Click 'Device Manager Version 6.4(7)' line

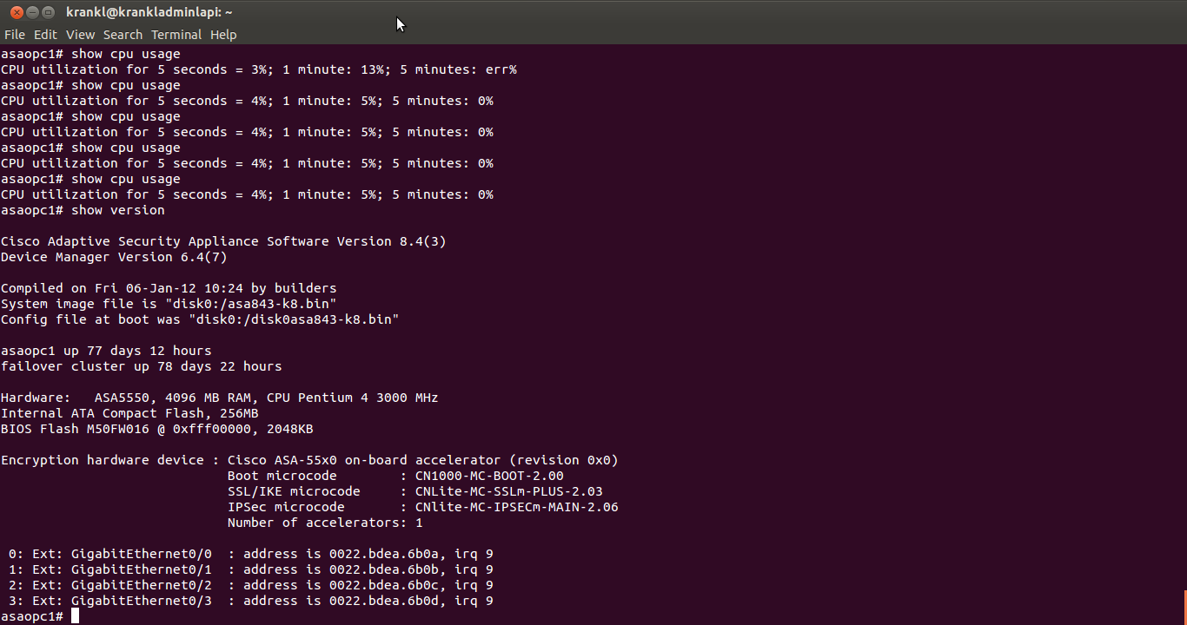click(114, 257)
